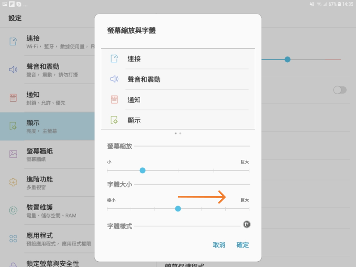Click the 連接 icon in preview
The image size is (356, 267).
pos(114,59)
